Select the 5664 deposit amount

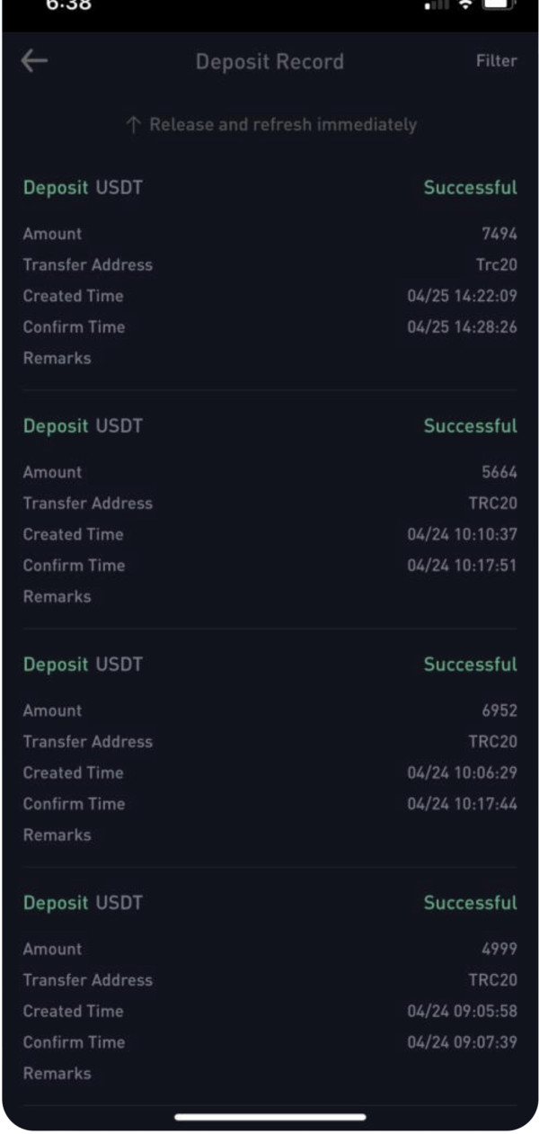[x=499, y=472]
